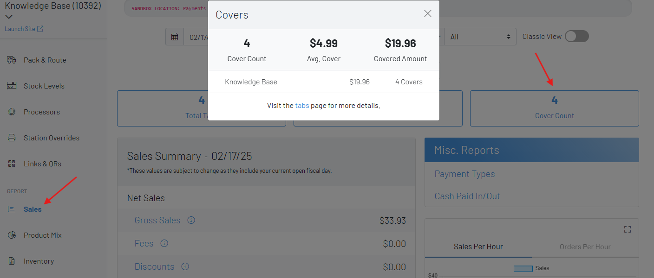Click the Product Mix pie icon
This screenshot has width=654, height=278.
click(12, 235)
